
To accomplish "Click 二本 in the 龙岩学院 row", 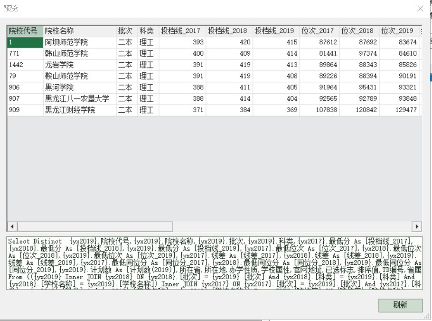I will click(127, 65).
